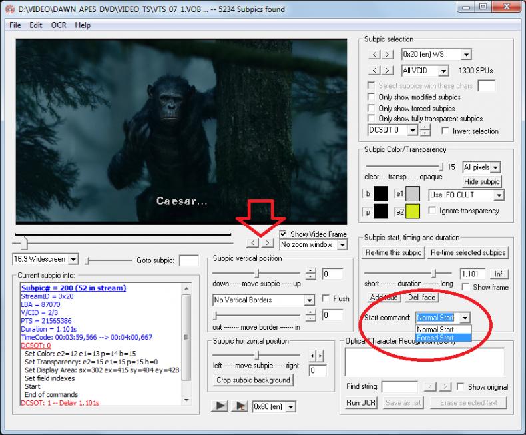The width and height of the screenshot is (526, 435).
Task: Click the b black color swatch
Action: coord(381,194)
